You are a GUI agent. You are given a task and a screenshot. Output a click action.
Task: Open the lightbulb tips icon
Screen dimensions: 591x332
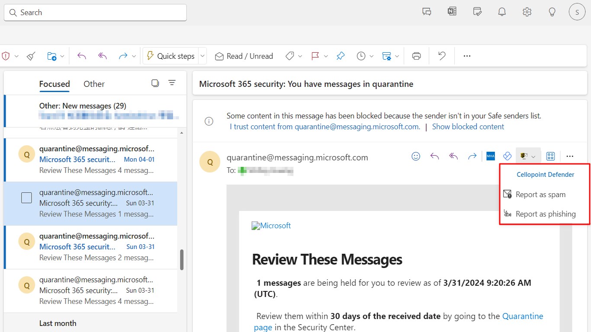pyautogui.click(x=552, y=12)
